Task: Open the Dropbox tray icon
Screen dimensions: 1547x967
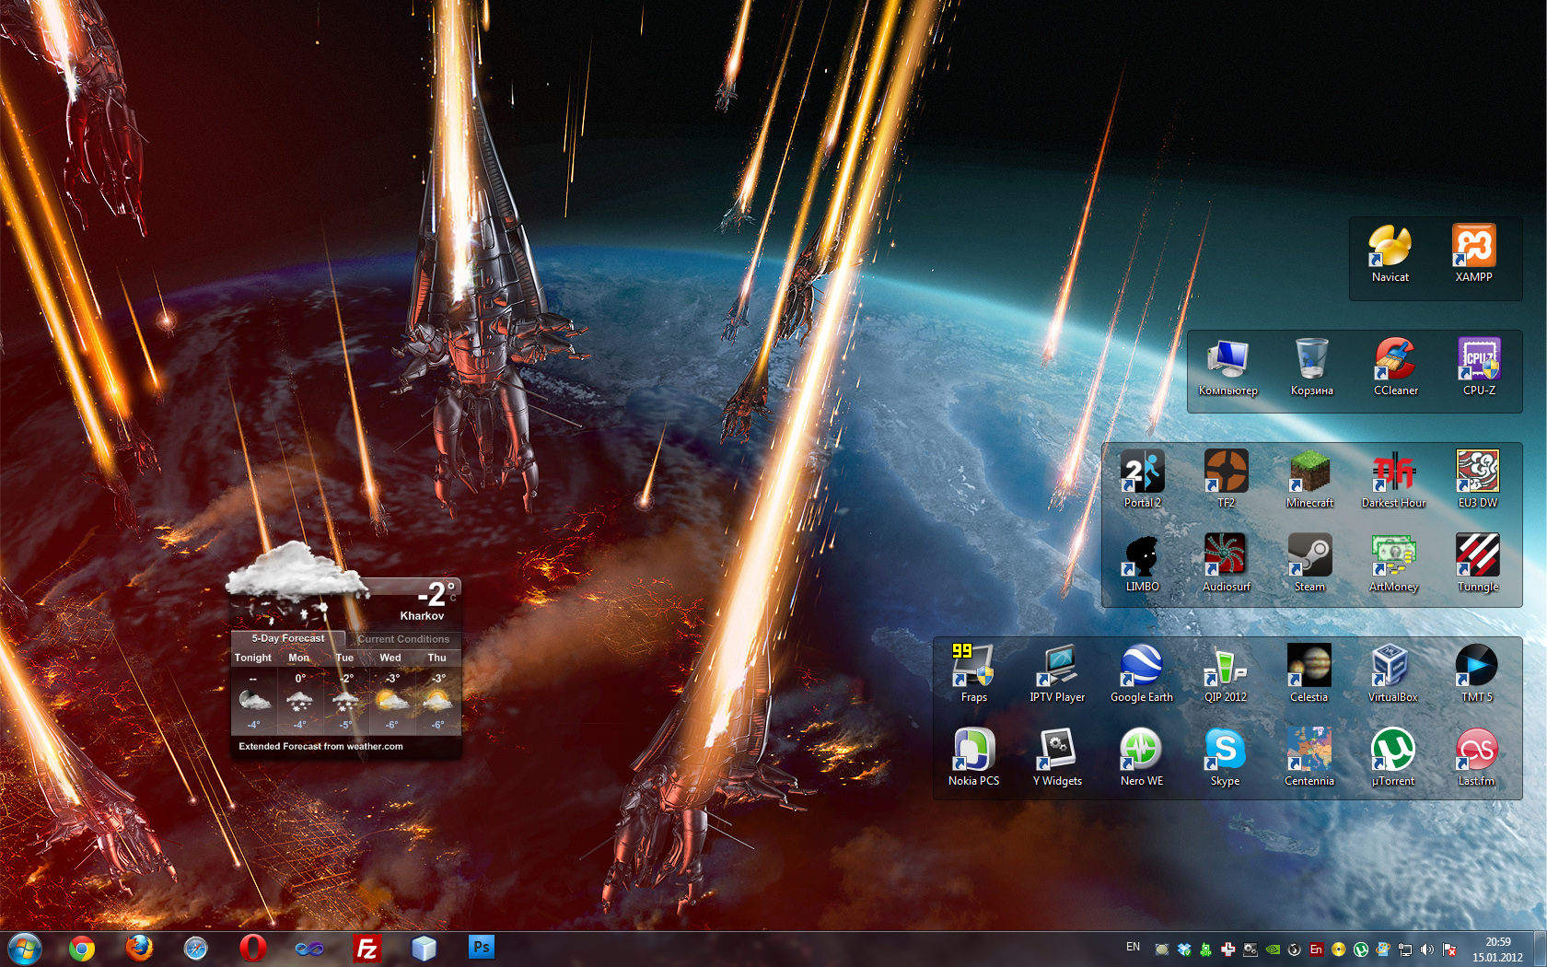Action: tap(1184, 950)
